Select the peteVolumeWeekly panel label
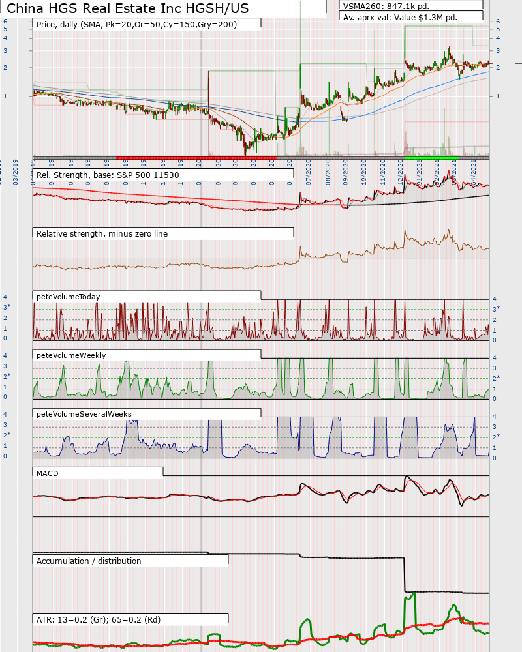 click(71, 355)
